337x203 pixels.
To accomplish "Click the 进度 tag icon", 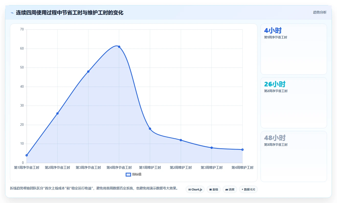I will coord(227,189).
